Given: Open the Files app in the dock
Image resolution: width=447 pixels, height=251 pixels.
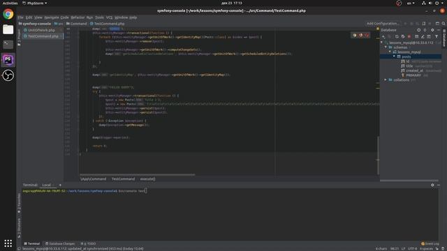Looking at the screenshot, I should click(x=8, y=29).
